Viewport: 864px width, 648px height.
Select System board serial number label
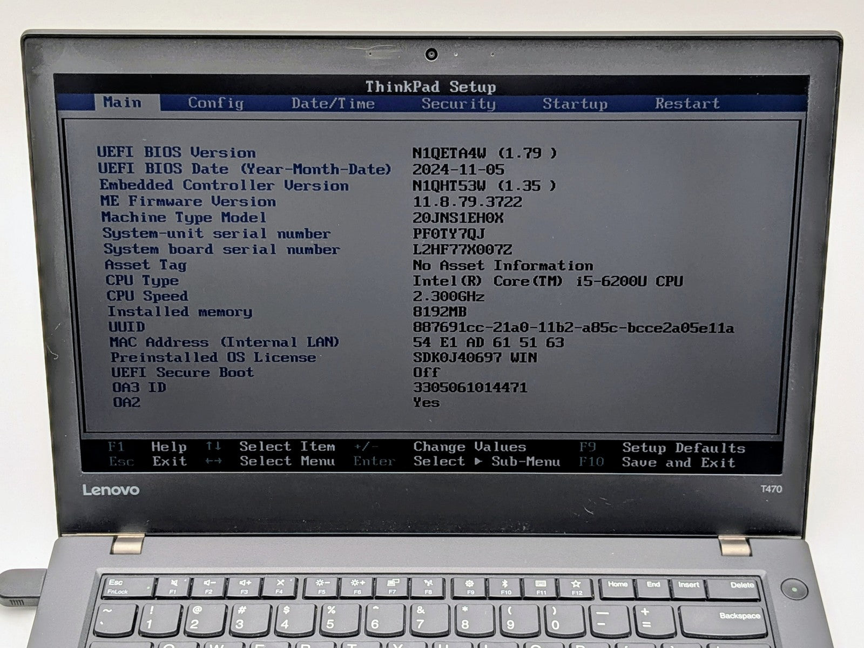point(221,249)
